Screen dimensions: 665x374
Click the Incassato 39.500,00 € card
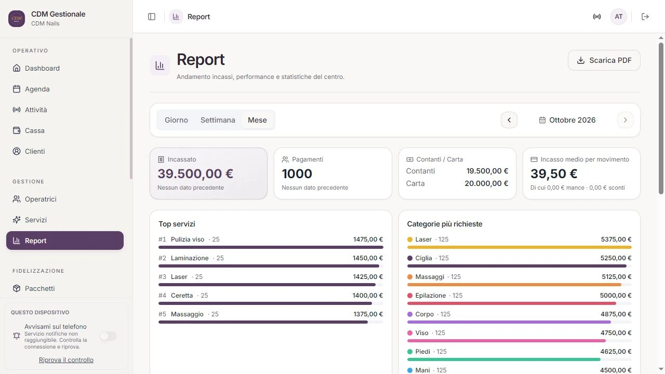point(208,173)
